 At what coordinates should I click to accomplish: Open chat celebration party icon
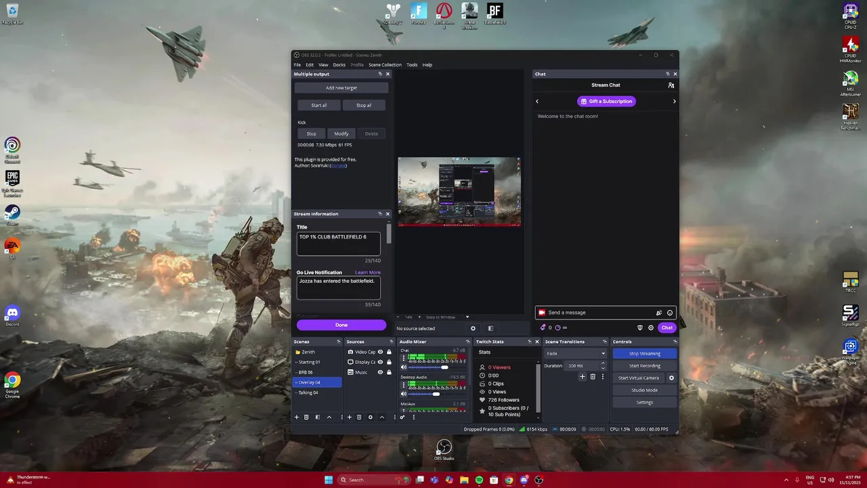click(659, 312)
